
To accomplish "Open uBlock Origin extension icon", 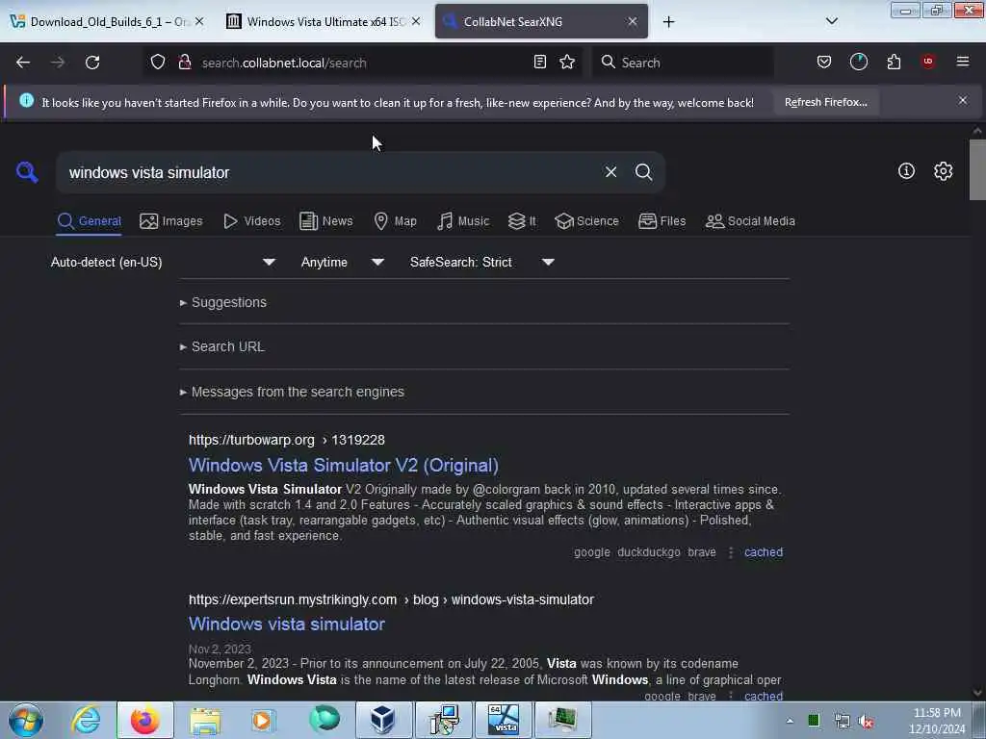I will [x=928, y=62].
